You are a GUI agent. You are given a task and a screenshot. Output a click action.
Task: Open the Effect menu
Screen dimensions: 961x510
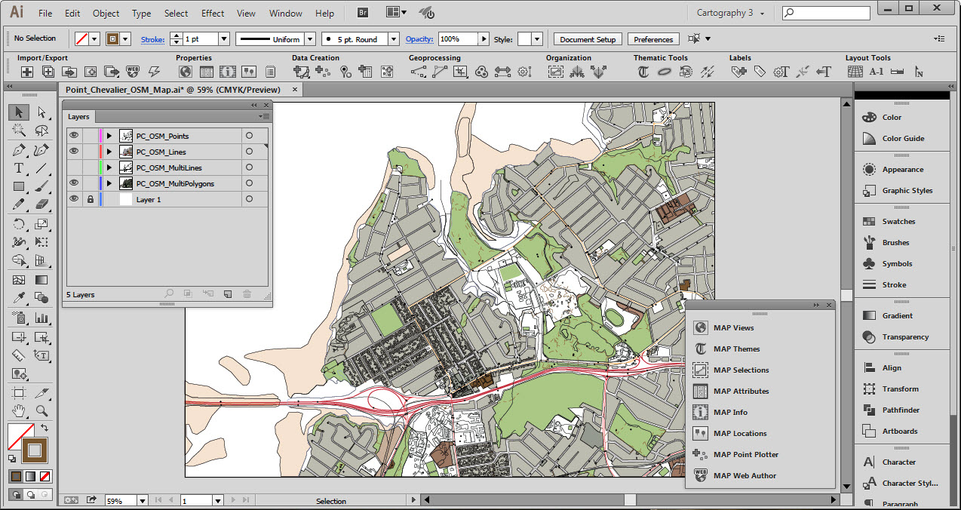213,13
